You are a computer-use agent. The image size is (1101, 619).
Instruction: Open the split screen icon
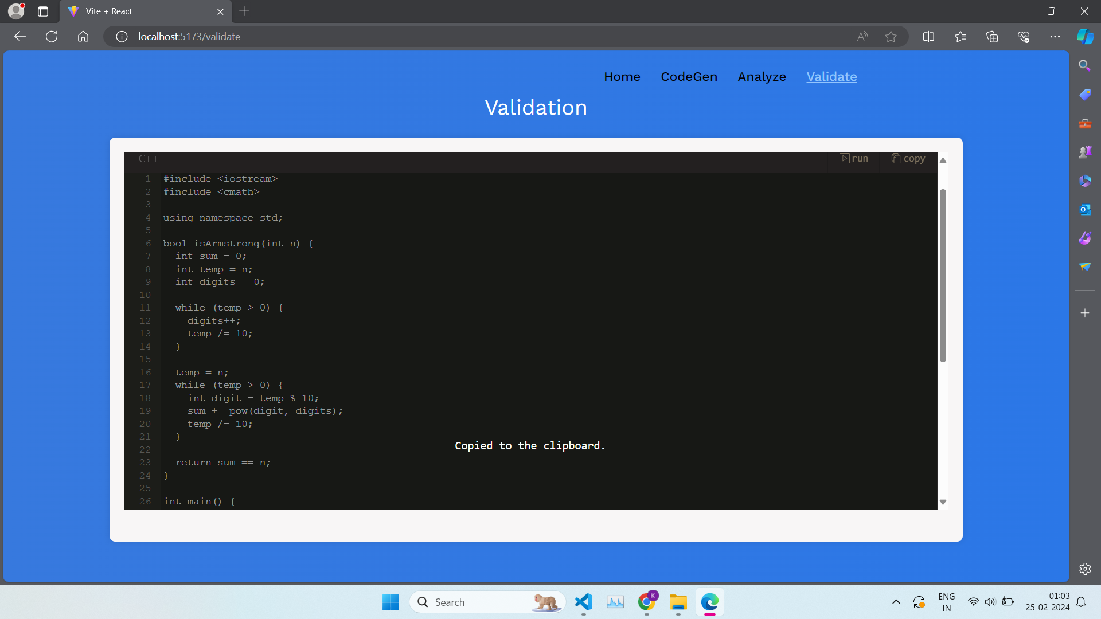(928, 37)
